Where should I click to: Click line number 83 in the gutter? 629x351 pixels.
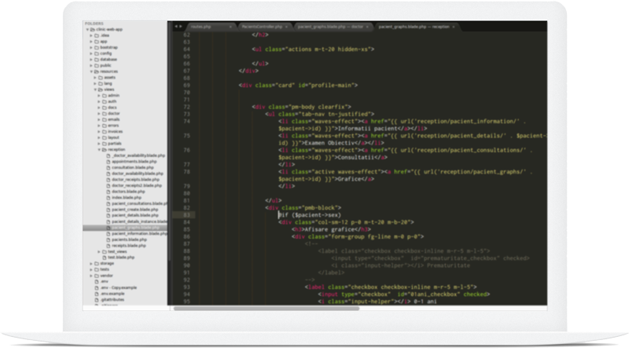click(x=186, y=214)
